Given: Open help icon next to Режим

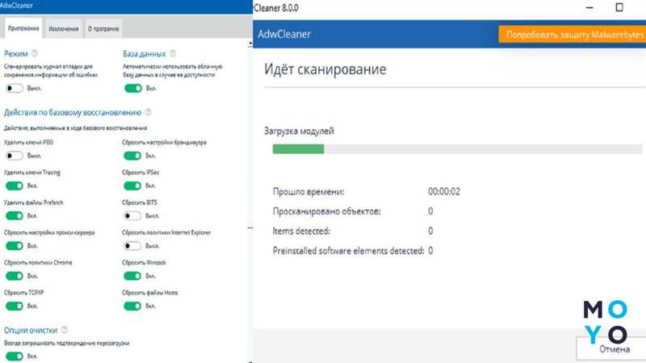Looking at the screenshot, I should point(35,53).
